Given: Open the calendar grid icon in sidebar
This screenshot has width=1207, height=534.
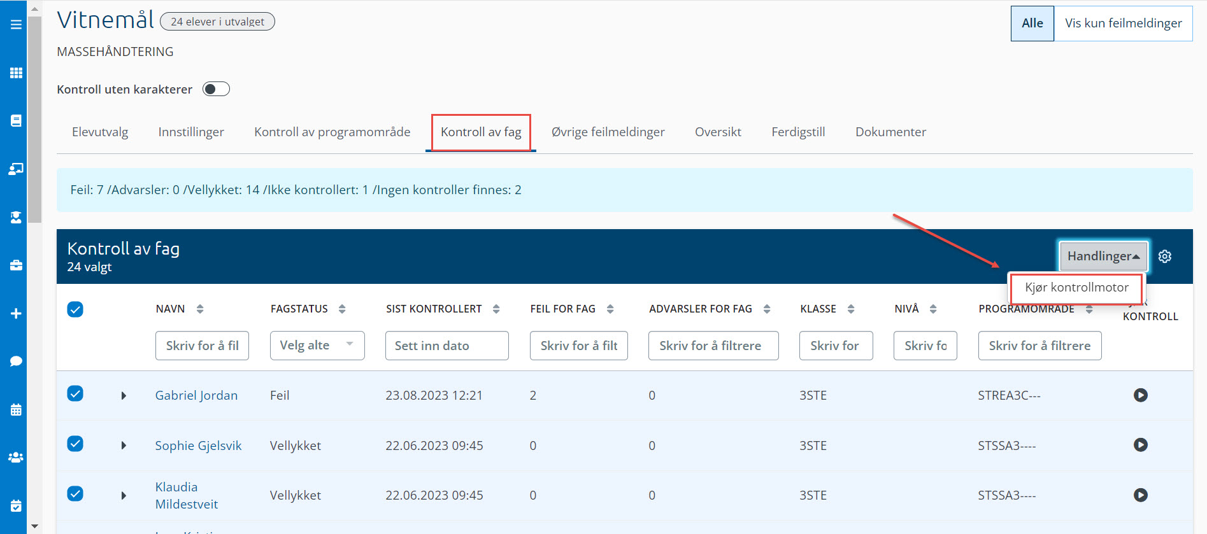Looking at the screenshot, I should click(x=16, y=409).
